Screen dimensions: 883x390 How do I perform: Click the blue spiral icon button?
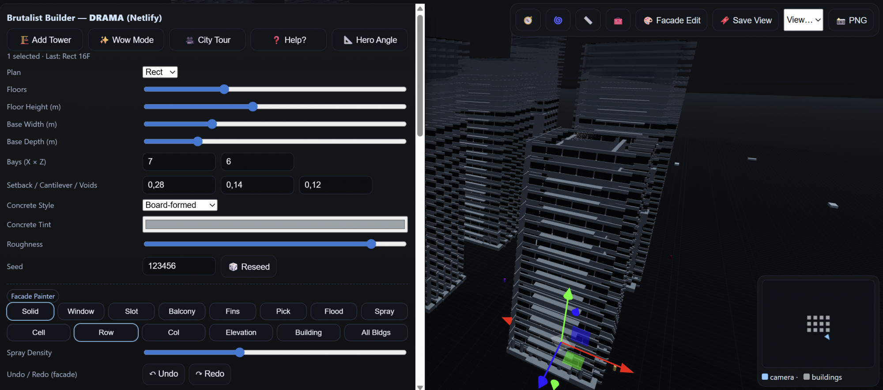click(x=558, y=20)
